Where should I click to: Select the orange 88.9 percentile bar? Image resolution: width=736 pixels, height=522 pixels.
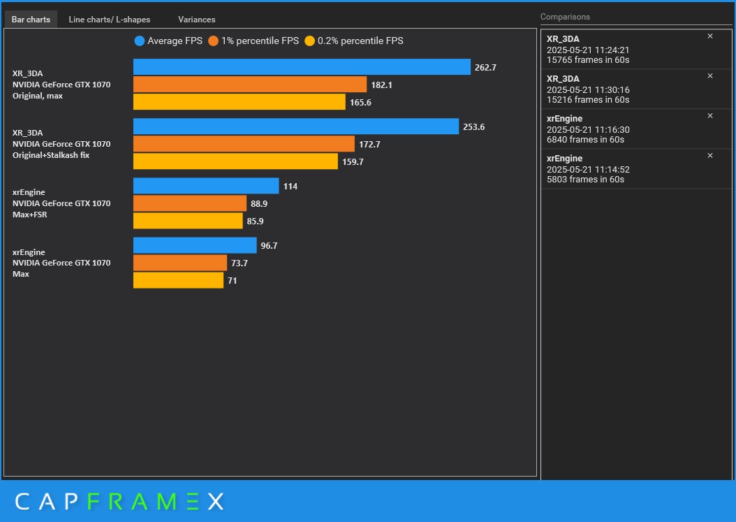[190, 203]
